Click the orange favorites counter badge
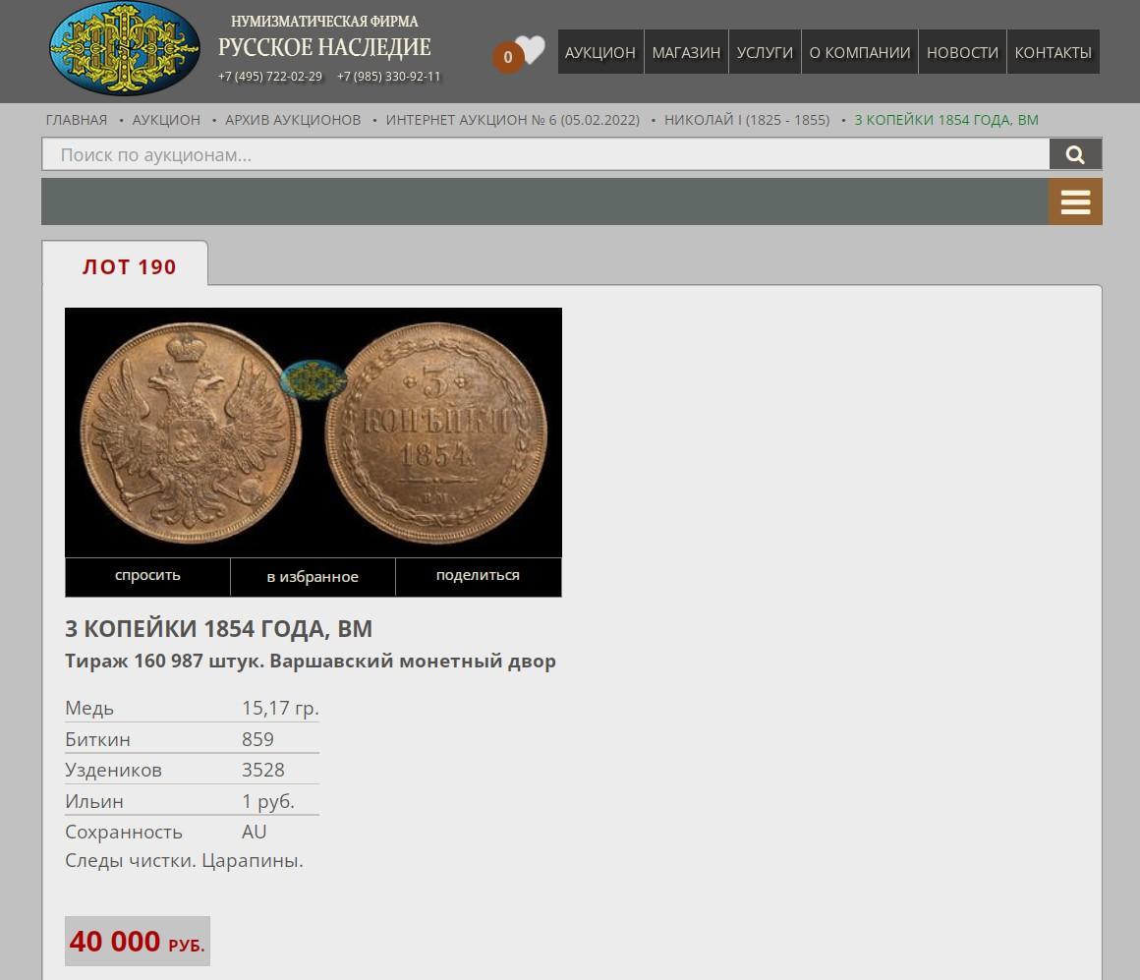 pos(507,57)
